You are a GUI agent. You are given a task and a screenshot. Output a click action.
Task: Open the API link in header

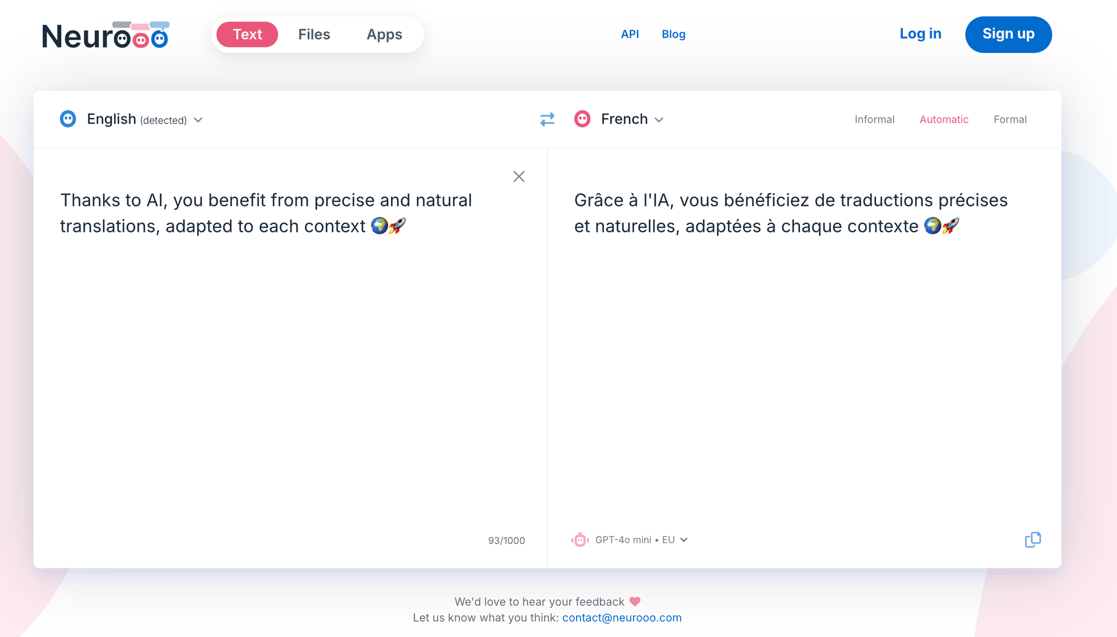click(629, 34)
